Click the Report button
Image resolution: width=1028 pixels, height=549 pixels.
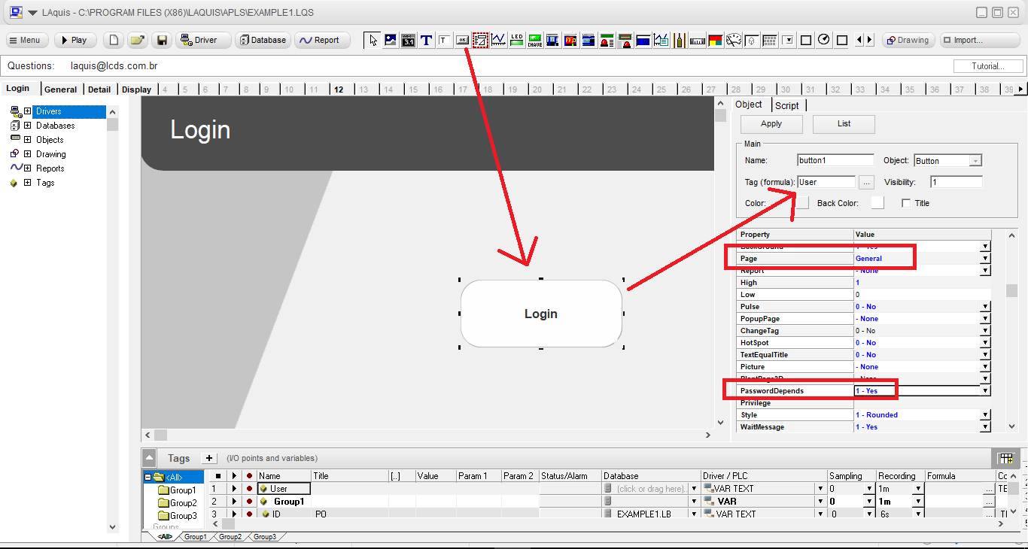[322, 40]
